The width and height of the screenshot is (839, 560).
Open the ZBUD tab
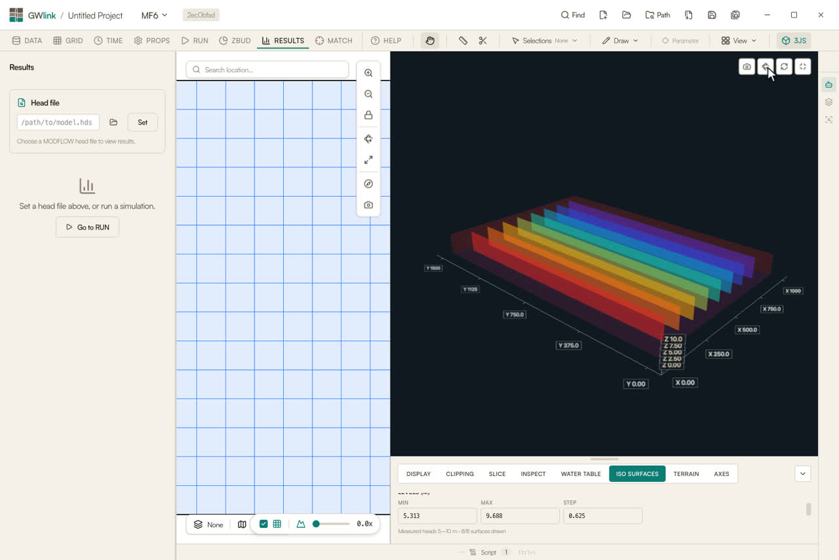[235, 41]
